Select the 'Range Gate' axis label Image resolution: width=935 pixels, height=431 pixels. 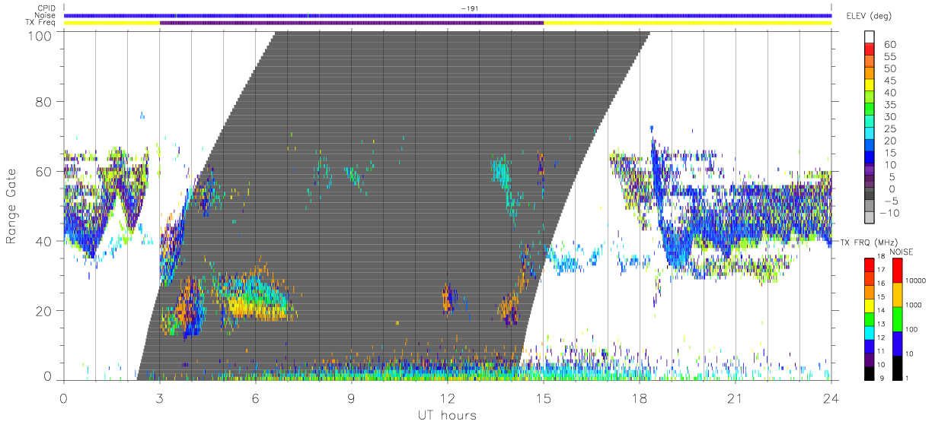point(12,205)
